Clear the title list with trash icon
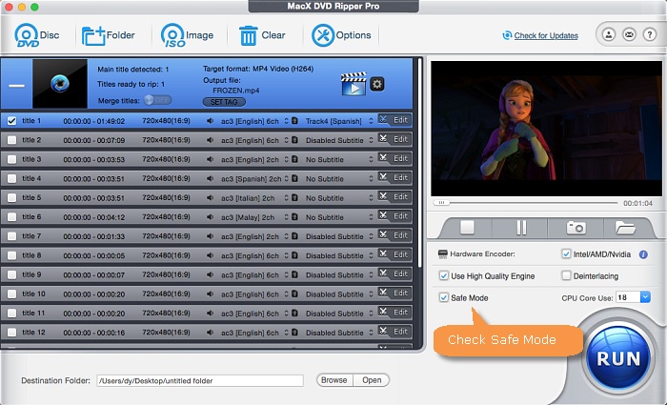This screenshot has width=667, height=405. tap(262, 35)
